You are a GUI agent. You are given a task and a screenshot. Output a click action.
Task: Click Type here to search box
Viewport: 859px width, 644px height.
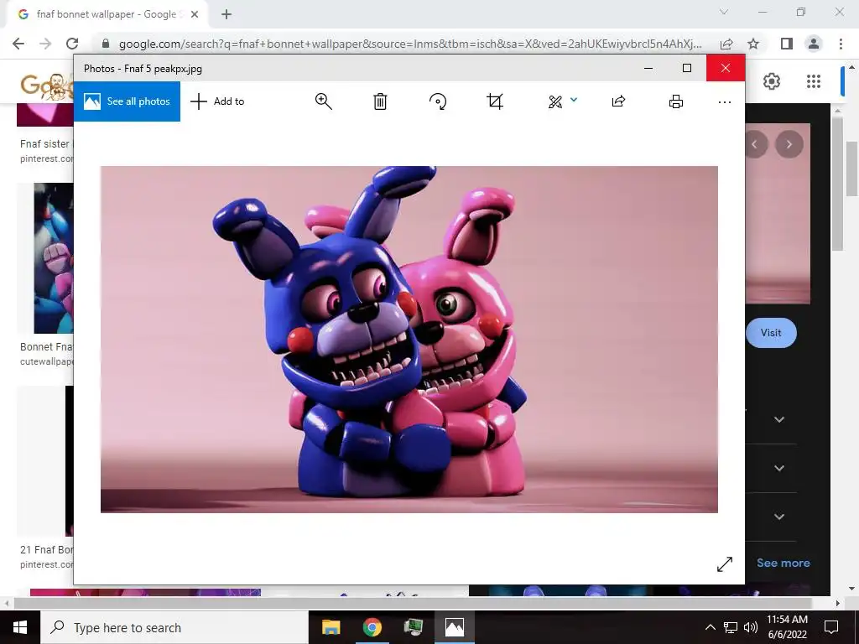[174, 627]
